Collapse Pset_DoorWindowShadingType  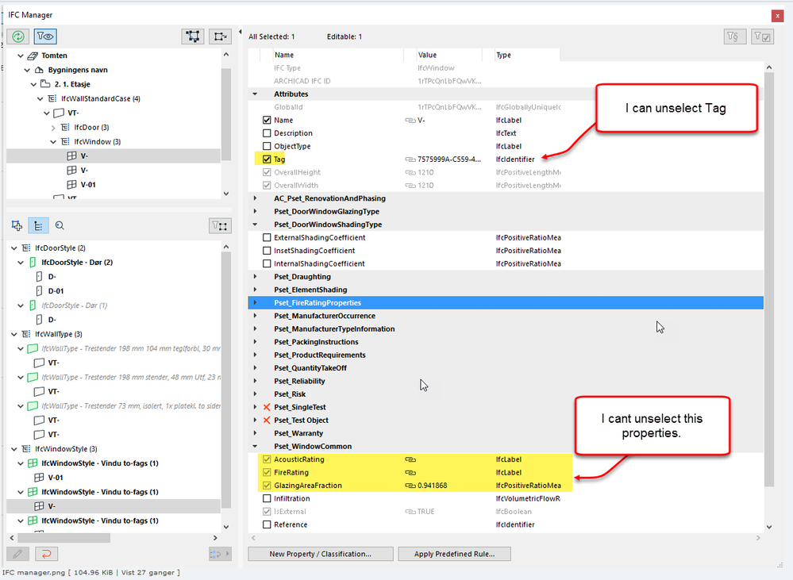coord(255,225)
